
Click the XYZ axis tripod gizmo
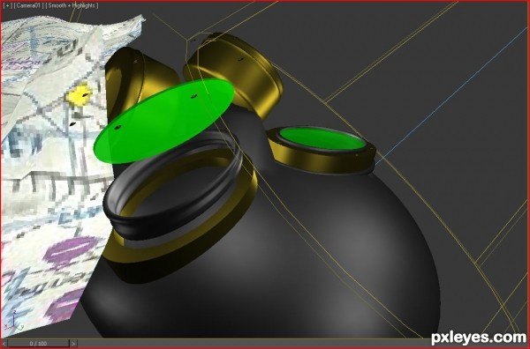[13, 320]
